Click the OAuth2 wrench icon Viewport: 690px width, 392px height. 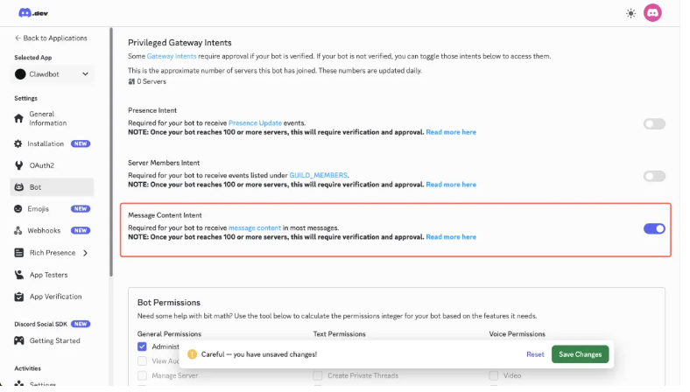point(19,165)
